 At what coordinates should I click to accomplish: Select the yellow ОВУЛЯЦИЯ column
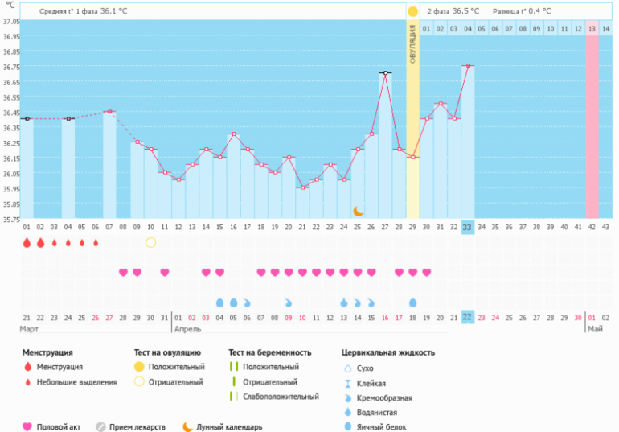coord(412,121)
